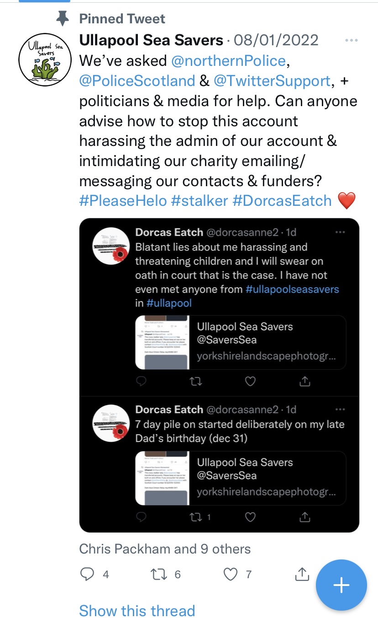
Task: View Chris Packham and 9 others likes
Action: 165,548
